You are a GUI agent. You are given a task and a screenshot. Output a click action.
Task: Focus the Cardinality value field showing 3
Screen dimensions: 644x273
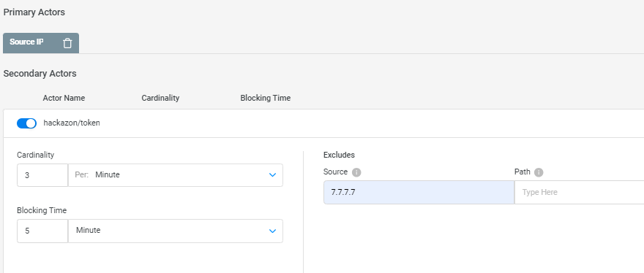[x=42, y=175]
